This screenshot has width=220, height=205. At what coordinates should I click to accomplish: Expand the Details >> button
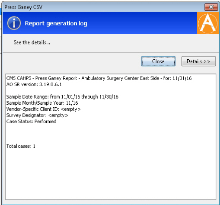(x=198, y=61)
